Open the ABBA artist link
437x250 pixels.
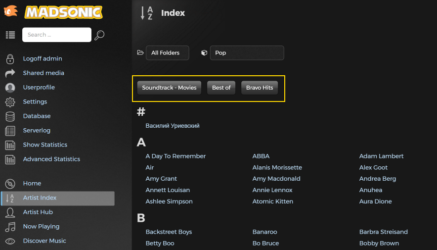(261, 156)
